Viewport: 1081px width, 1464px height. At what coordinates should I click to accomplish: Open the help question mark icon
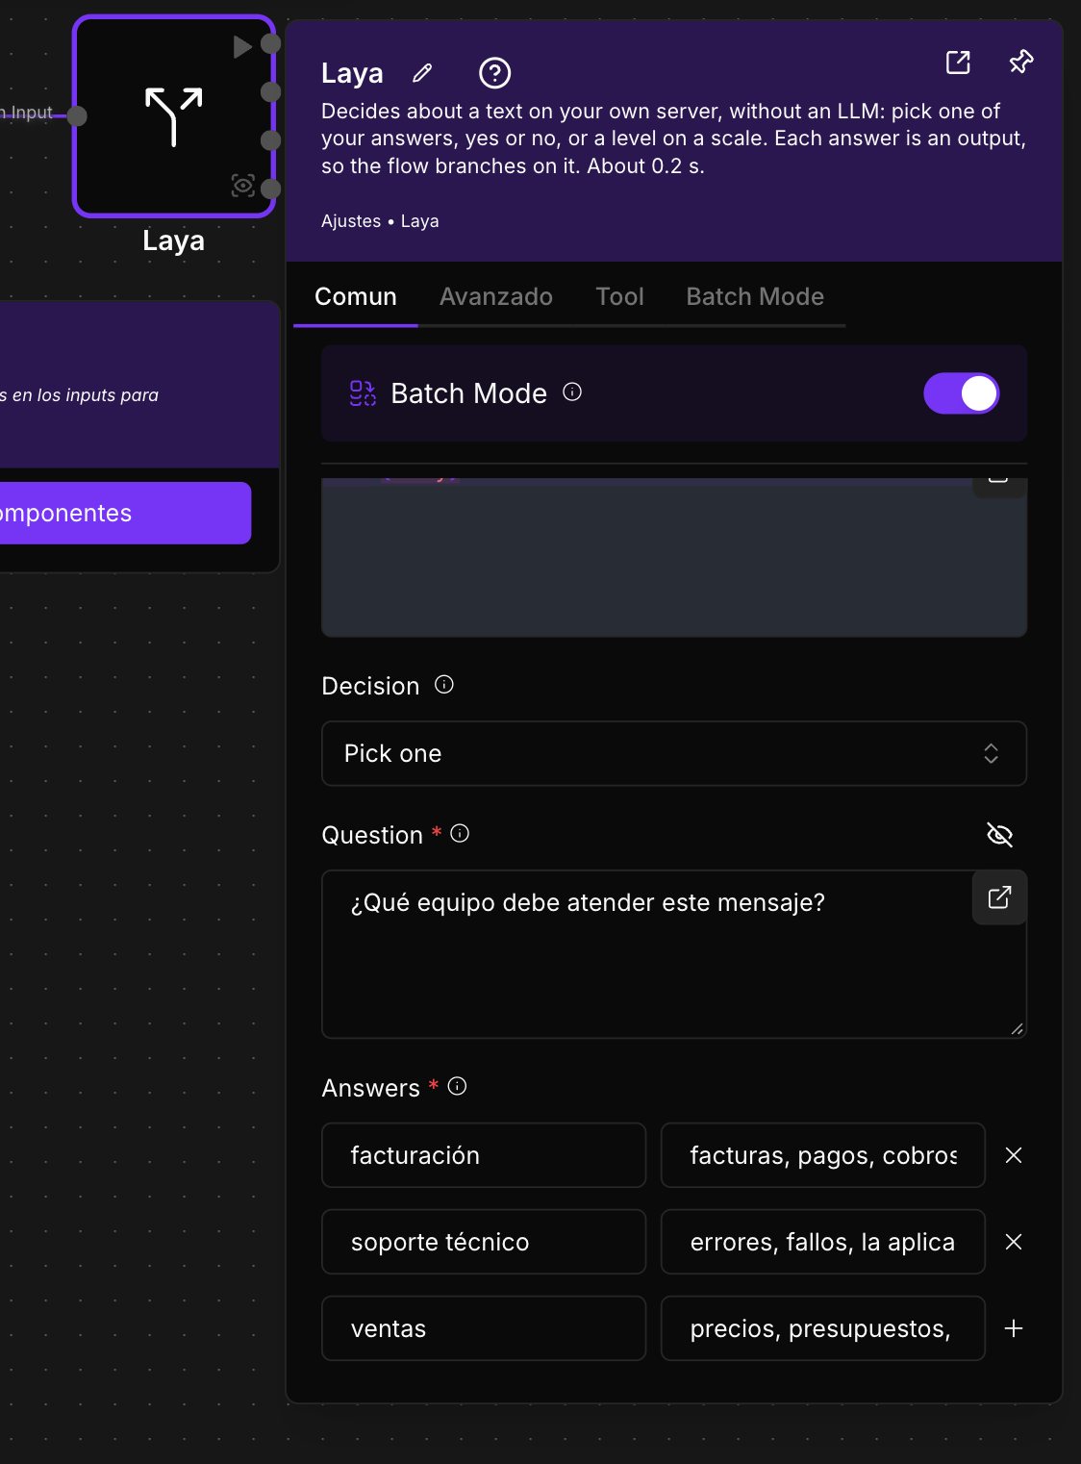click(x=494, y=73)
